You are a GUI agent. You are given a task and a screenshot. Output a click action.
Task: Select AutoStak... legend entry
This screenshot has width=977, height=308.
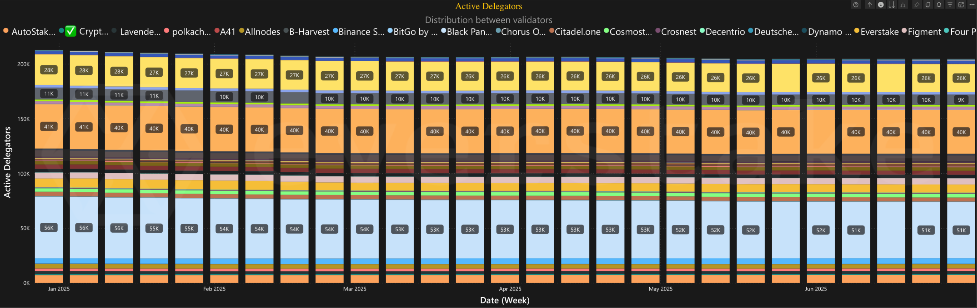(29, 32)
